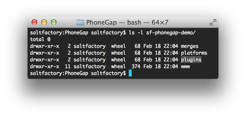Image resolution: width=246 pixels, height=117 pixels.
Task: Click the 'saltfactory' owner in plugins row
Action: (x=90, y=60)
